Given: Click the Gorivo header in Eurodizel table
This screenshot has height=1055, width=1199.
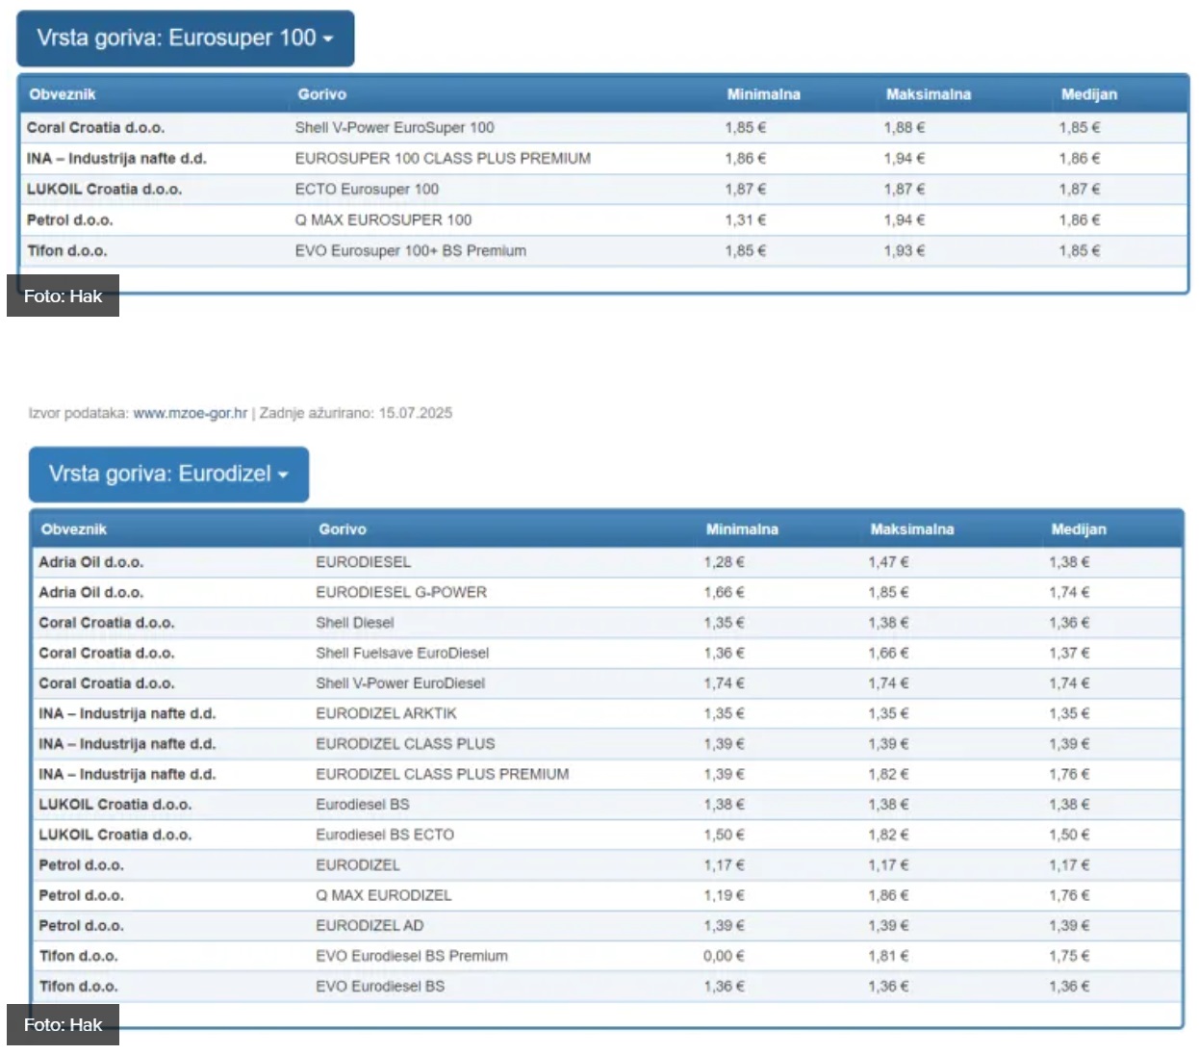Looking at the screenshot, I should [343, 529].
